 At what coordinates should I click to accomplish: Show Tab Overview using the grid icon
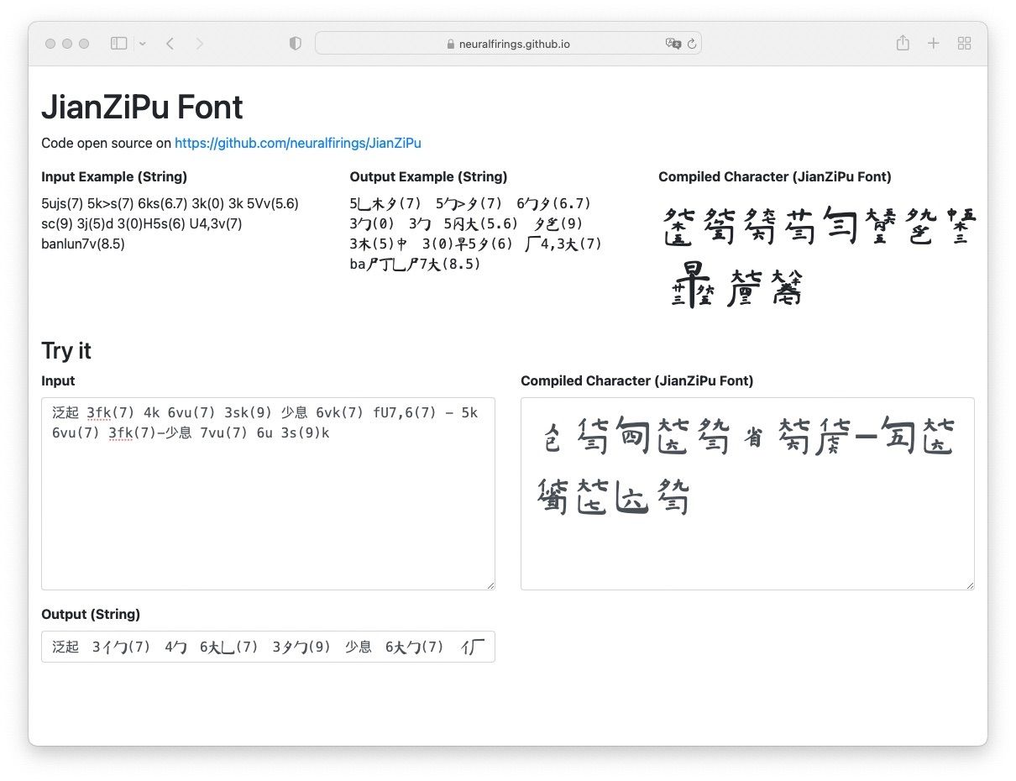click(x=964, y=43)
